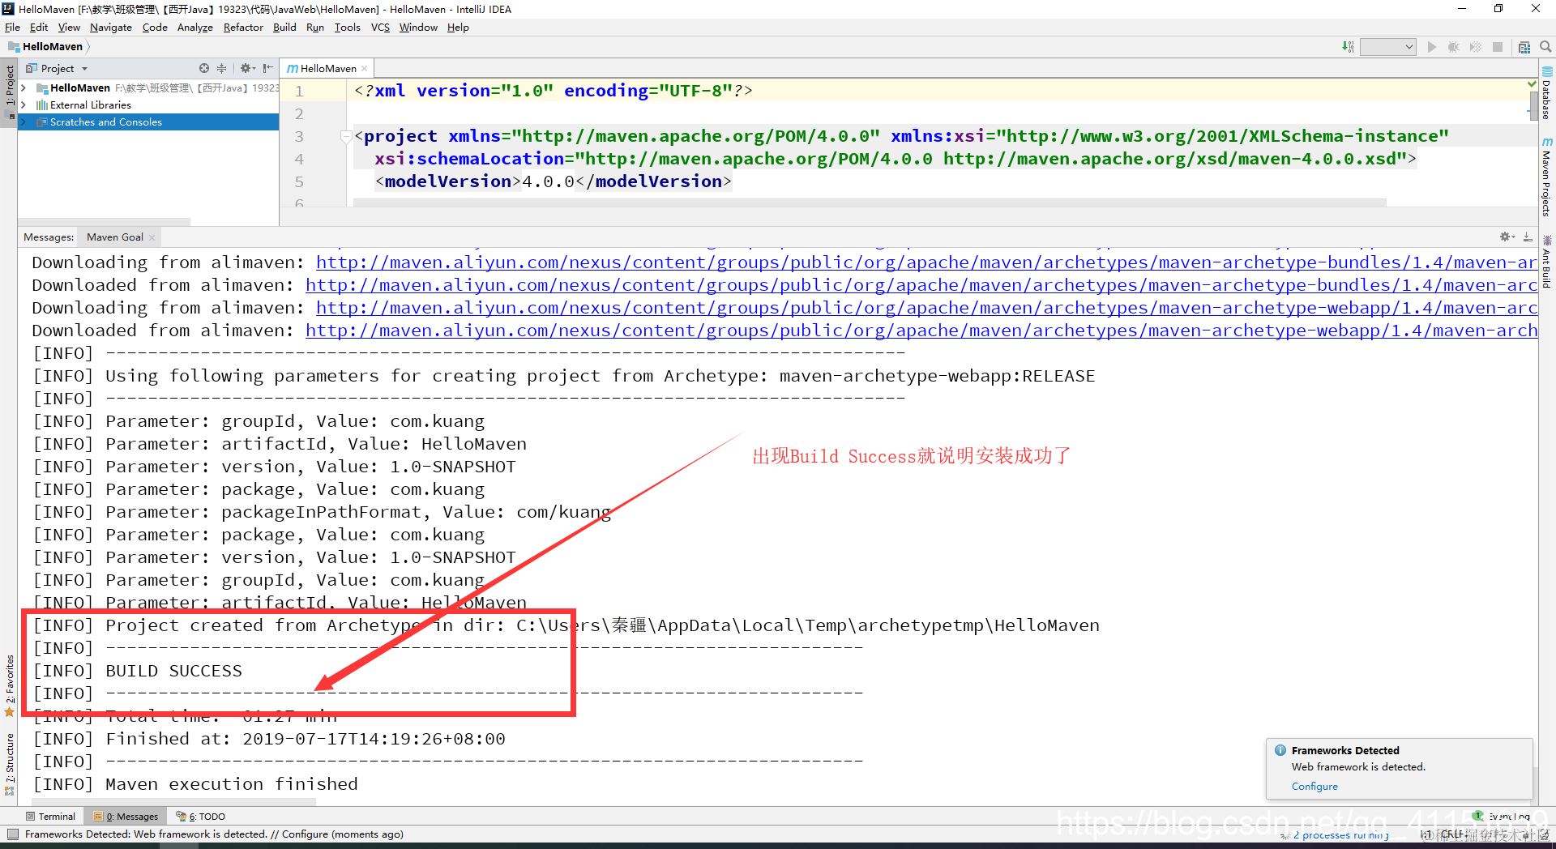
Task: Toggle the 2: Favorites side tab
Action: click(9, 685)
